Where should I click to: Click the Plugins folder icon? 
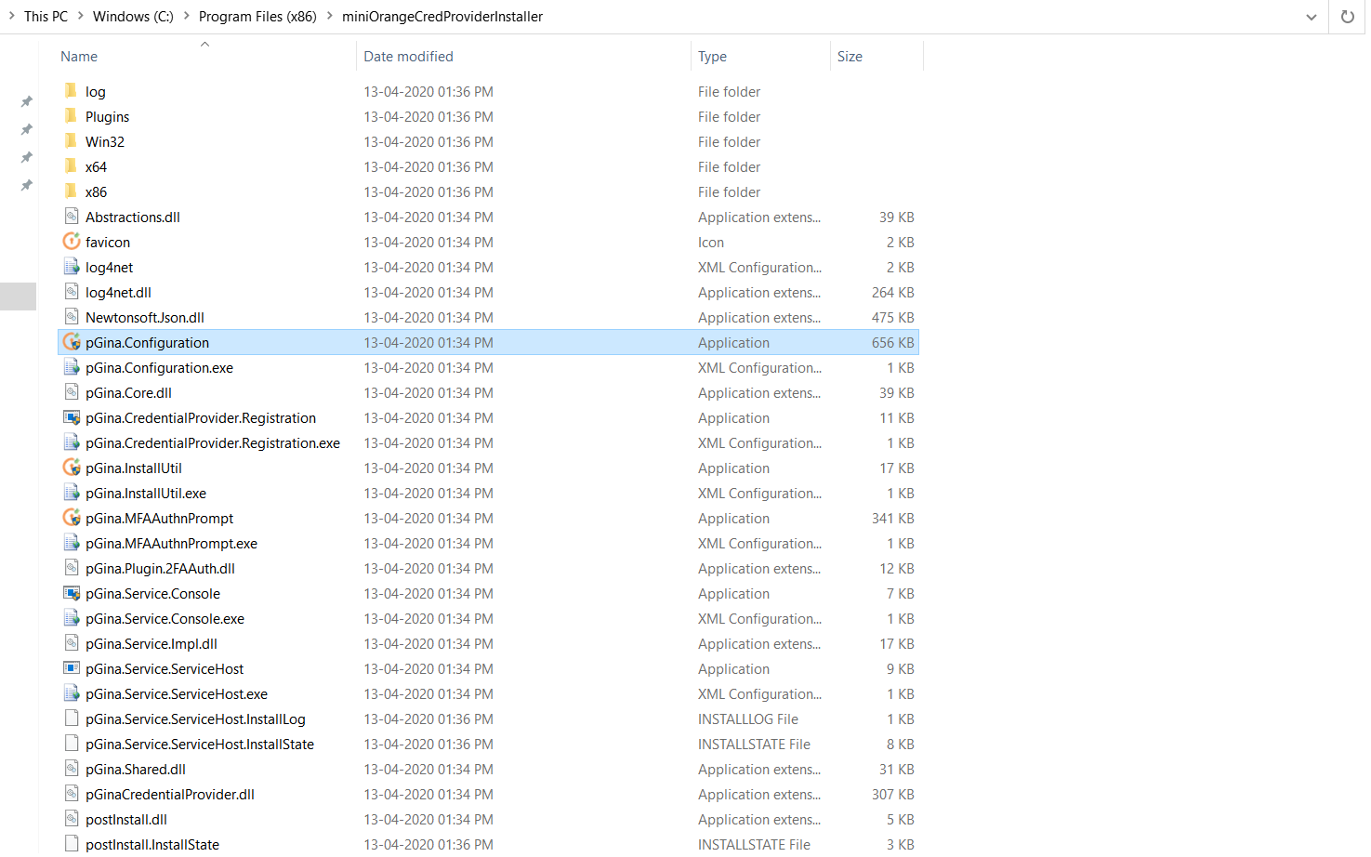pos(72,116)
